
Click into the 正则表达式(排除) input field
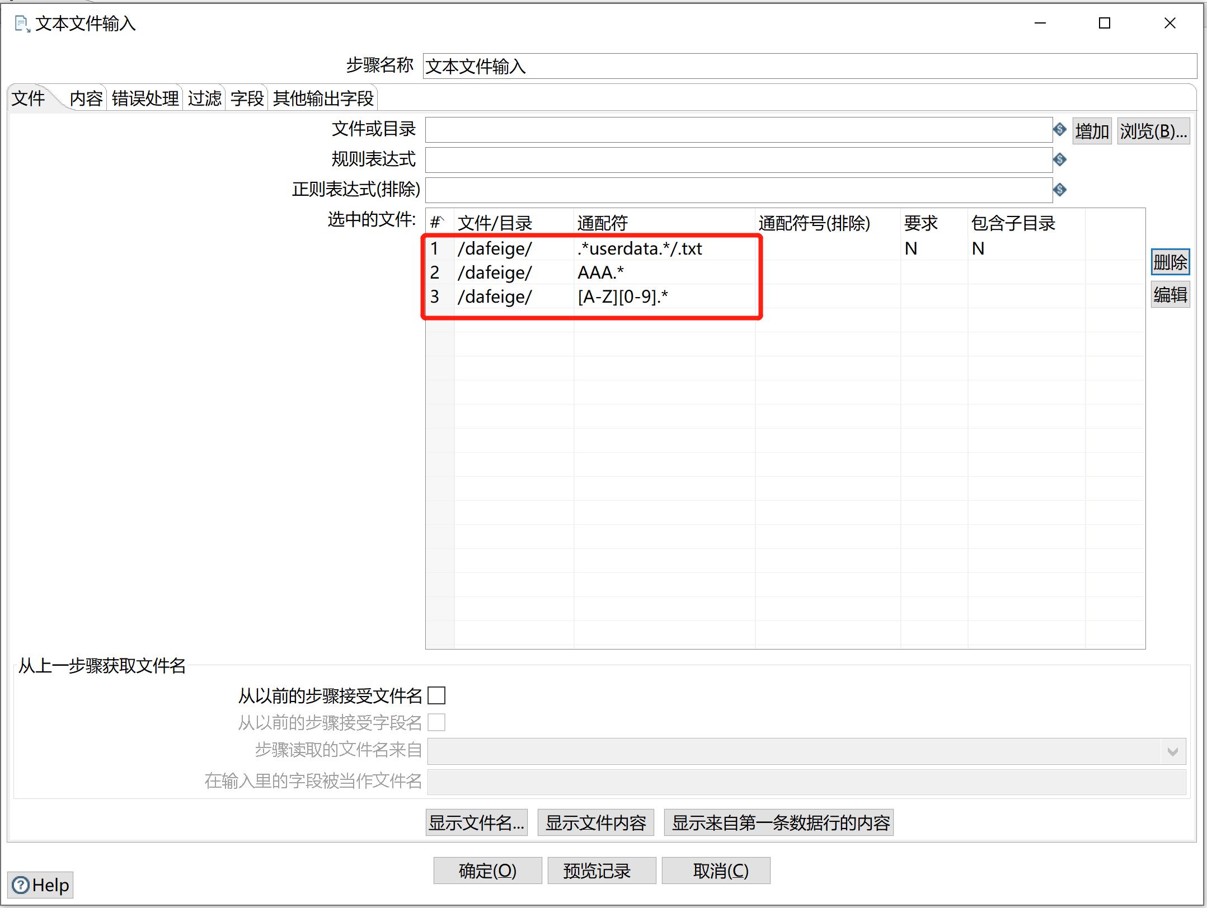click(x=739, y=190)
